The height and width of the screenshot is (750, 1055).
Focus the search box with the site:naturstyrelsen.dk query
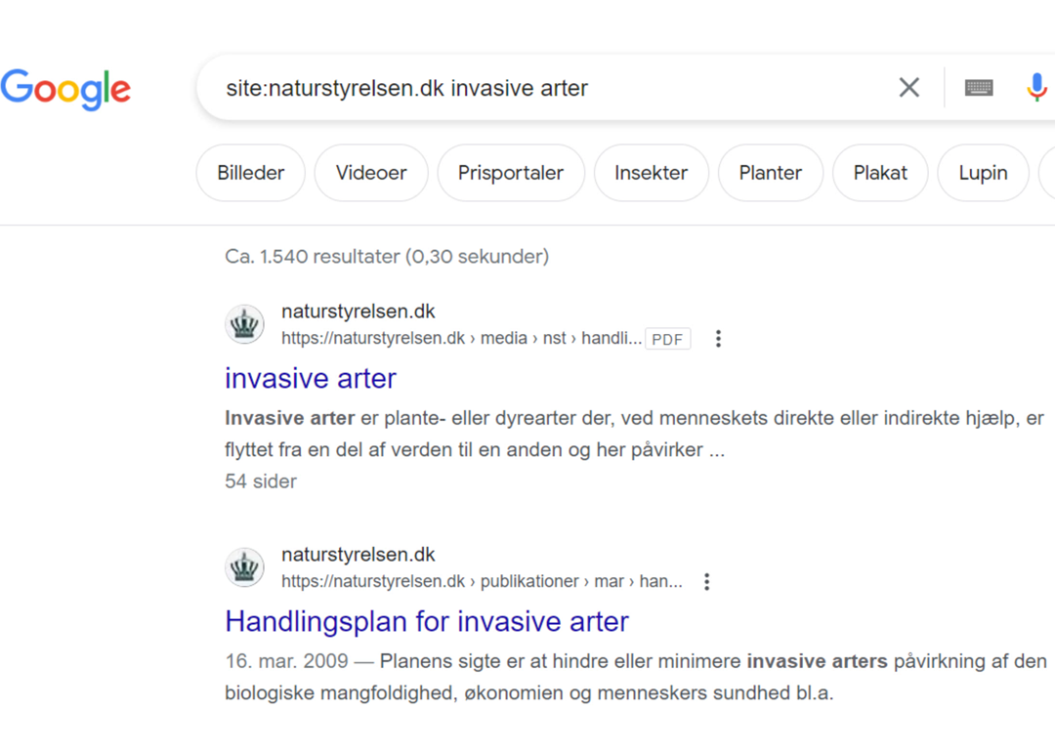[547, 88]
